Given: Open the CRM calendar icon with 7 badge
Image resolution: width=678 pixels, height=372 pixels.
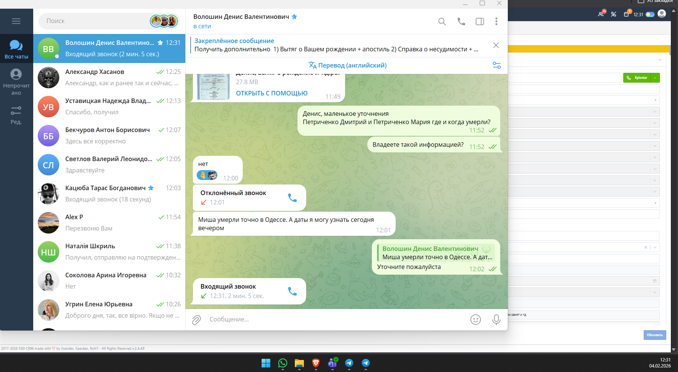Looking at the screenshot, I should pyautogui.click(x=627, y=14).
